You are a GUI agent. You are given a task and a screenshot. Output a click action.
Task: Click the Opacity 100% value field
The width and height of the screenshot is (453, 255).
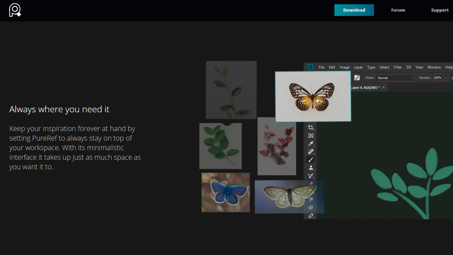(x=437, y=78)
